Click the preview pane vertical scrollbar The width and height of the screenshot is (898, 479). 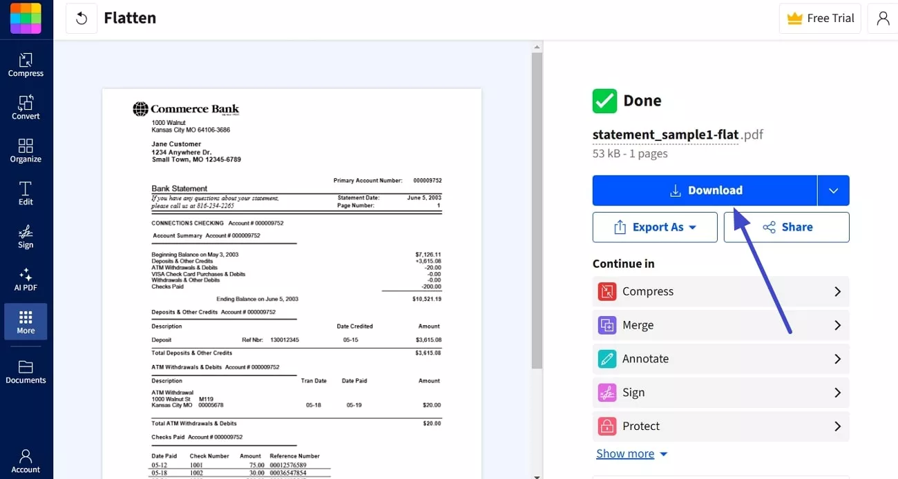click(537, 211)
